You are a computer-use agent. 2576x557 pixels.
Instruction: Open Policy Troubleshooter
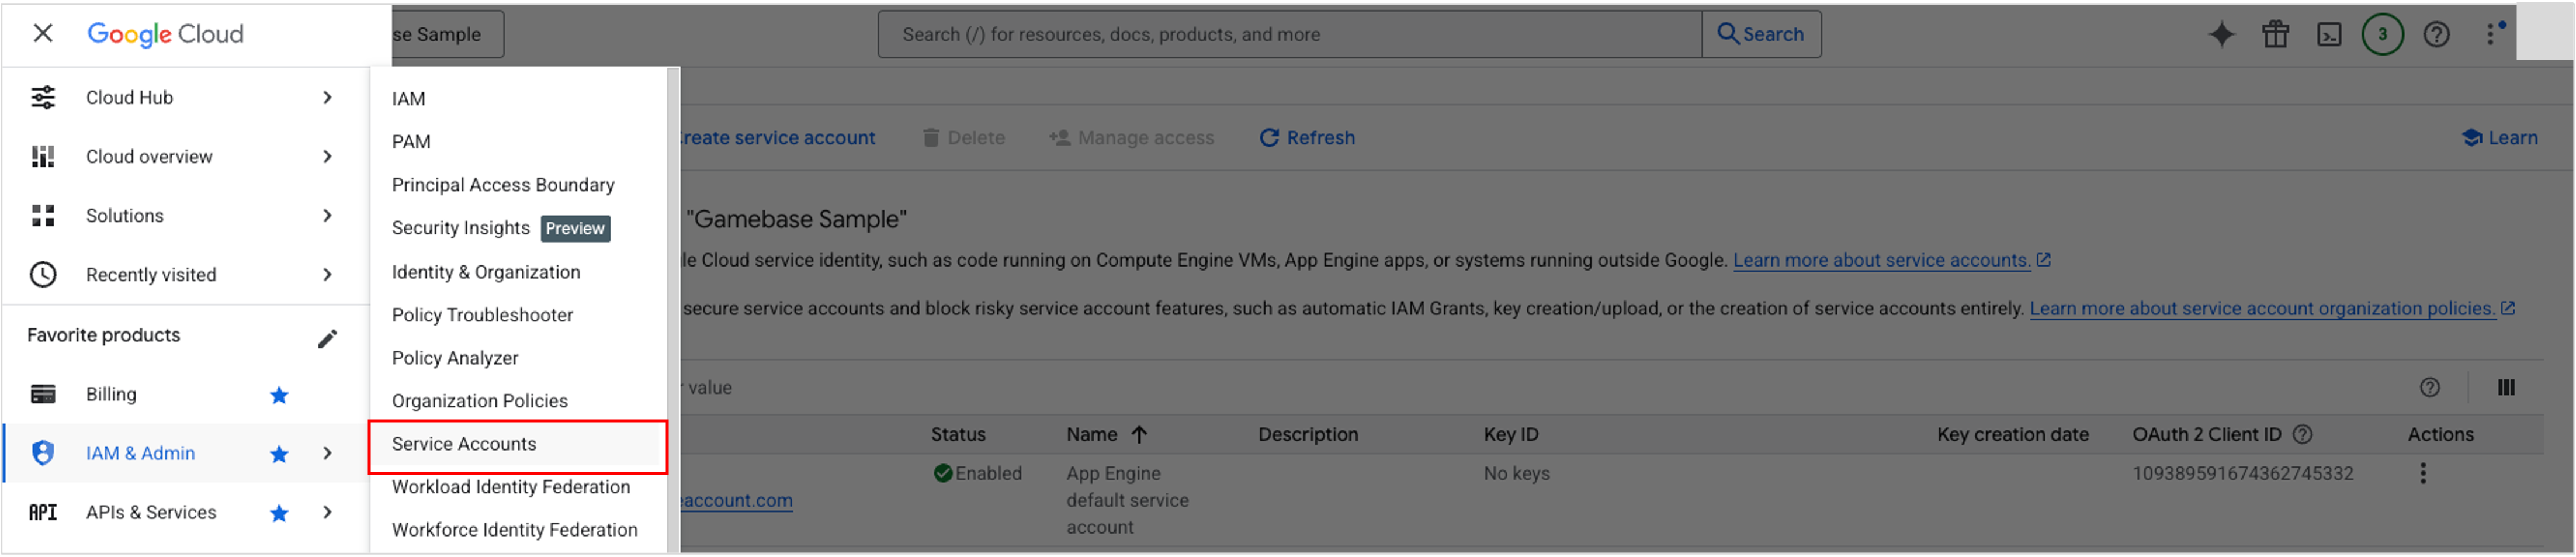[x=482, y=315]
